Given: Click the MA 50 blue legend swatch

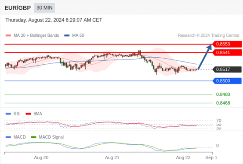Looking at the screenshot, I should 67,35.
